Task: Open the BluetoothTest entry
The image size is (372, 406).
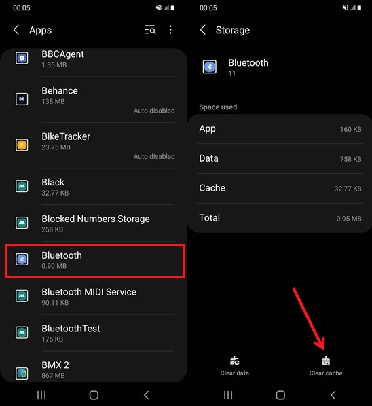Action: click(93, 333)
